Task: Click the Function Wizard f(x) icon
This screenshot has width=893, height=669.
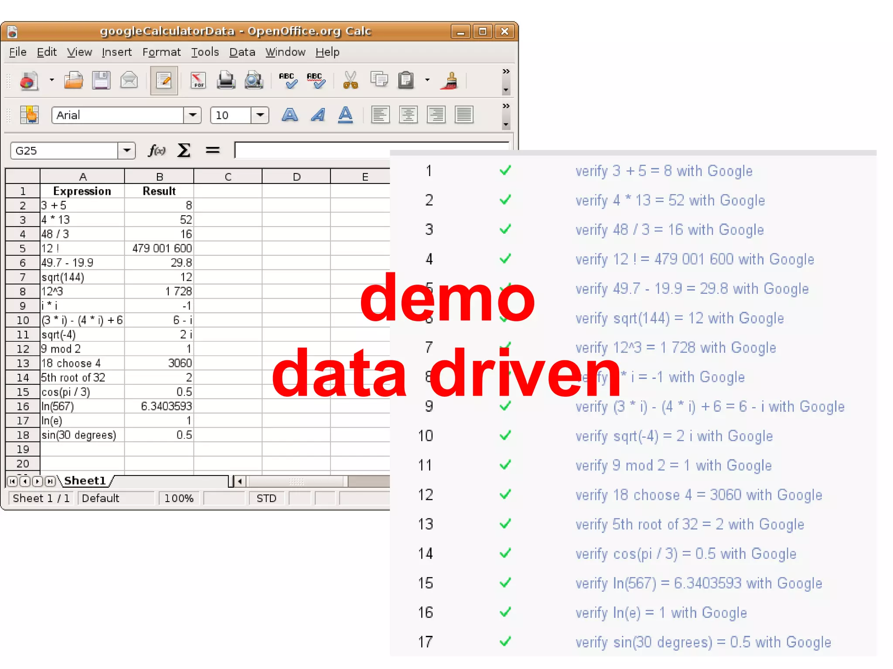Action: click(157, 151)
